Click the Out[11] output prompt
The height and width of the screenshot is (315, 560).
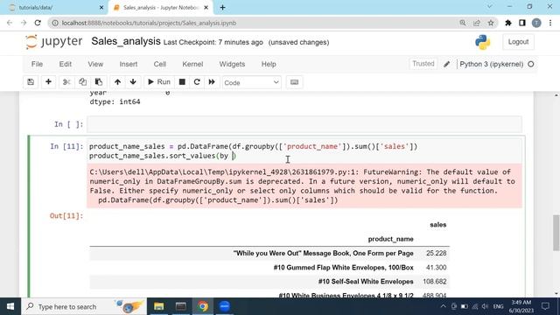(x=66, y=216)
